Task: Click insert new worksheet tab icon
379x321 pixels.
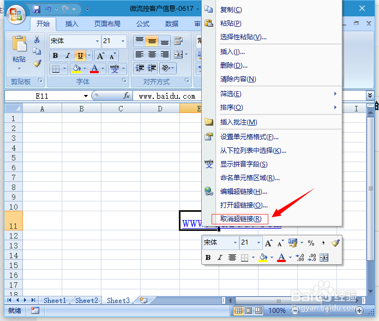Action: click(x=143, y=300)
